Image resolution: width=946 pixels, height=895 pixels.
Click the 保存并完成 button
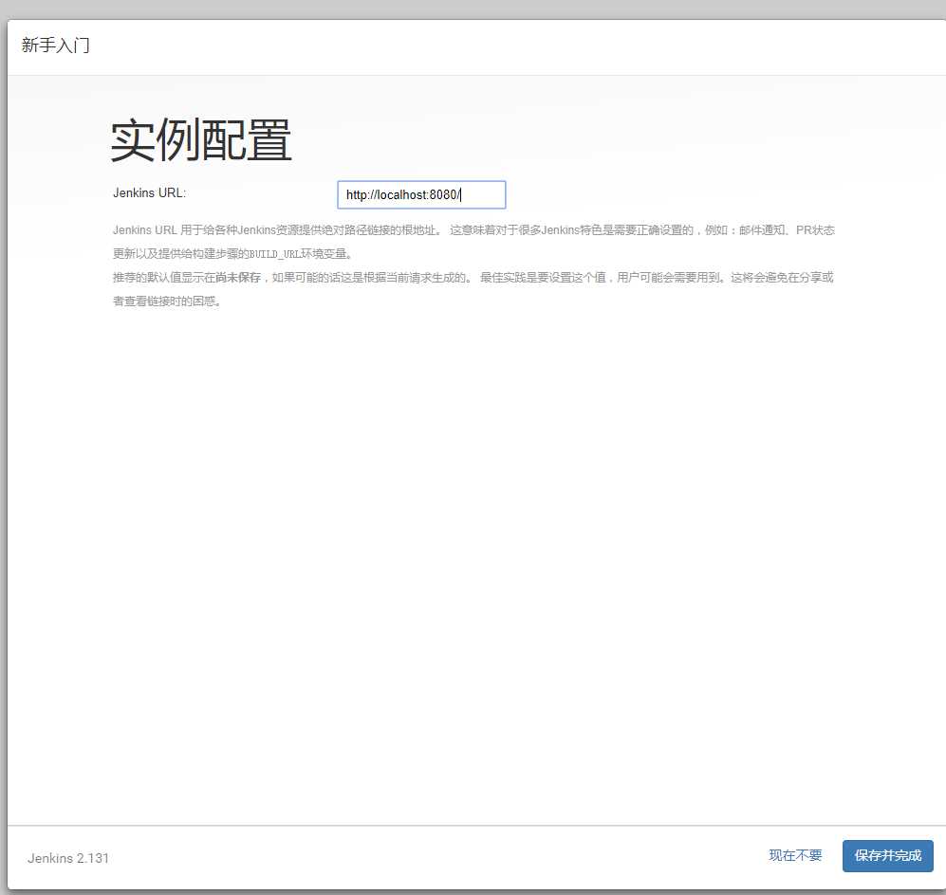887,855
